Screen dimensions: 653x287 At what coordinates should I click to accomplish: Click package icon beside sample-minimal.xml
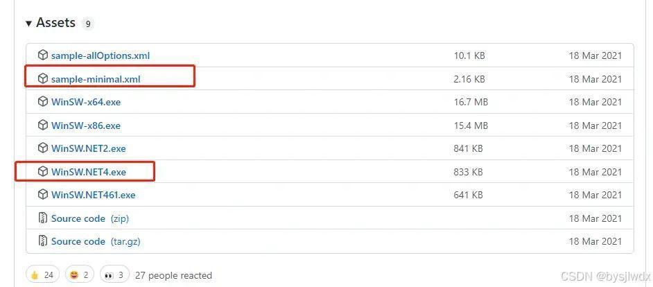click(x=43, y=78)
